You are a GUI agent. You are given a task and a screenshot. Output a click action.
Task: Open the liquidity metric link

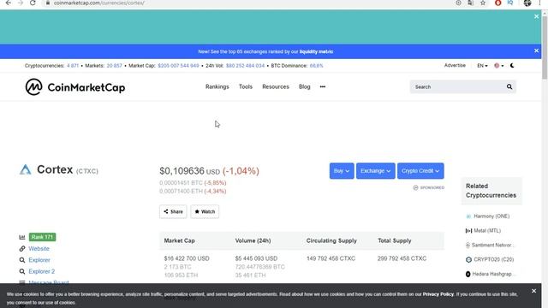pyautogui.click(x=316, y=51)
